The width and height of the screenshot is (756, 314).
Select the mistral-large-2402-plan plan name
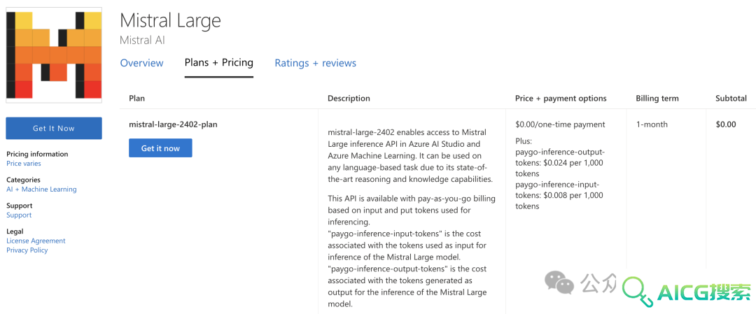173,124
